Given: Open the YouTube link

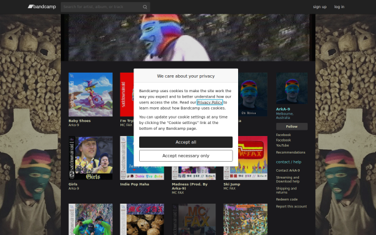Looking at the screenshot, I should 283,145.
